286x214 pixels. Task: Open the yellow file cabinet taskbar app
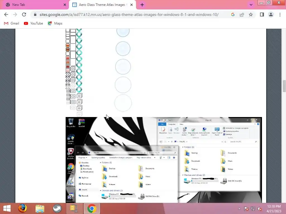74,208
